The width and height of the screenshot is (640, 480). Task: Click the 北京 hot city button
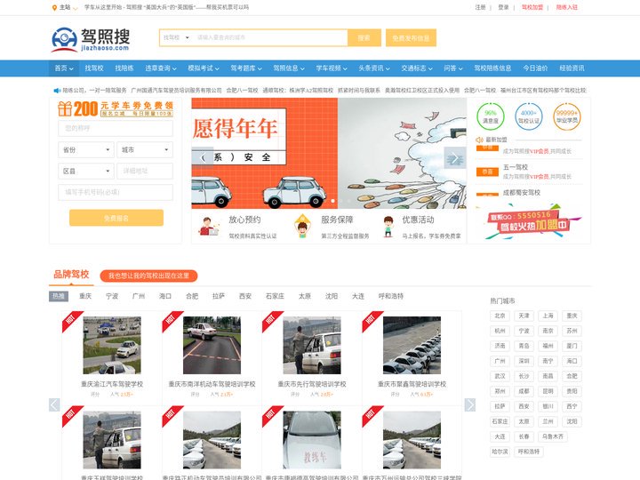point(500,316)
